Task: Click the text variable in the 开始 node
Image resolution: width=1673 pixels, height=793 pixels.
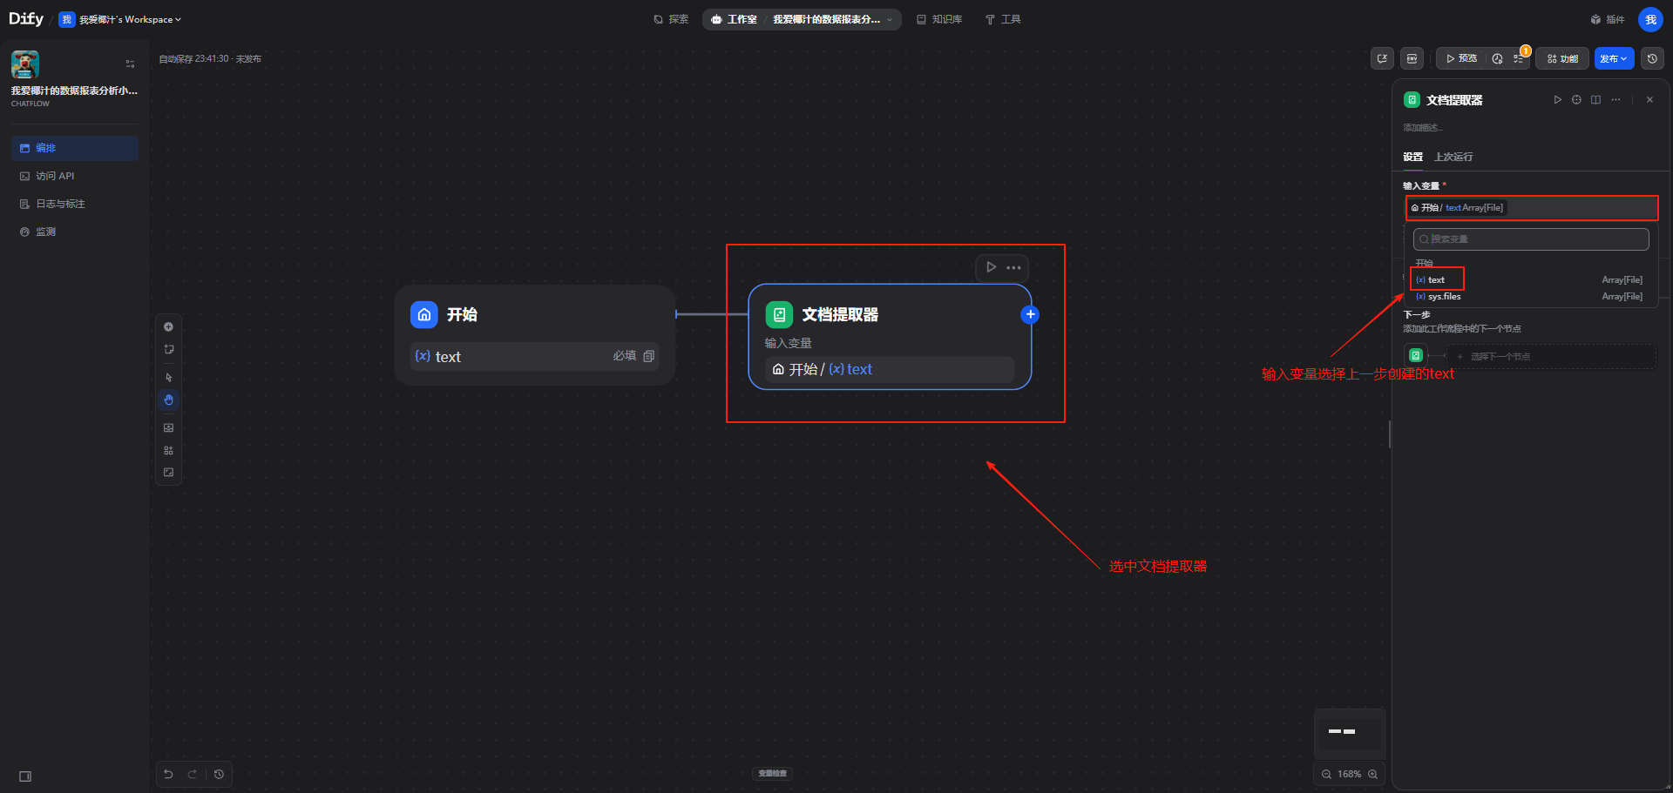Action: [534, 356]
